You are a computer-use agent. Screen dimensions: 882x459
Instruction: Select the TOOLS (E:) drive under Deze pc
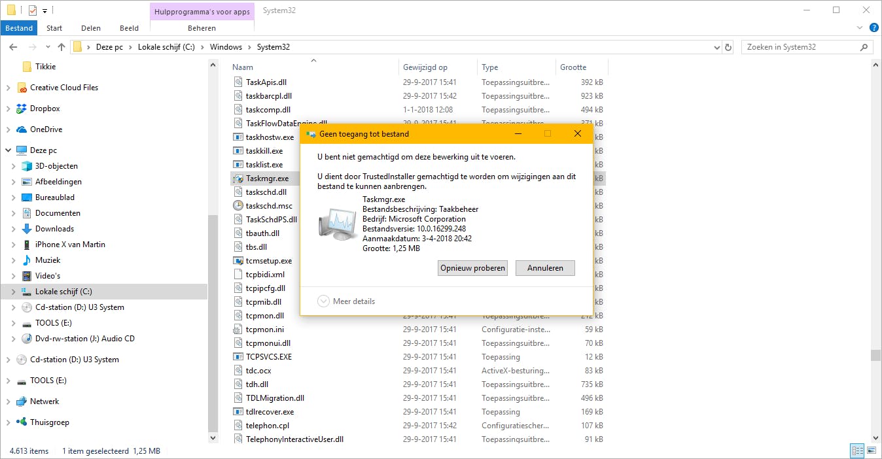pyautogui.click(x=54, y=323)
